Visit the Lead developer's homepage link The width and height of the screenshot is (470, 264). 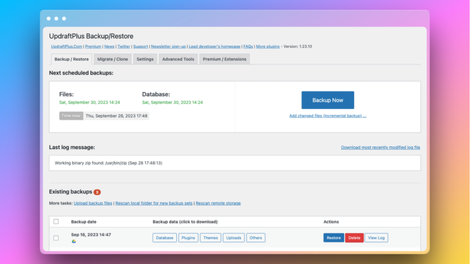click(x=214, y=46)
